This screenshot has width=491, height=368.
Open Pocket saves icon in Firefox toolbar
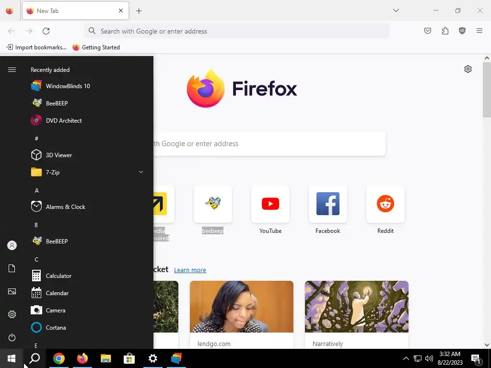pyautogui.click(x=427, y=31)
